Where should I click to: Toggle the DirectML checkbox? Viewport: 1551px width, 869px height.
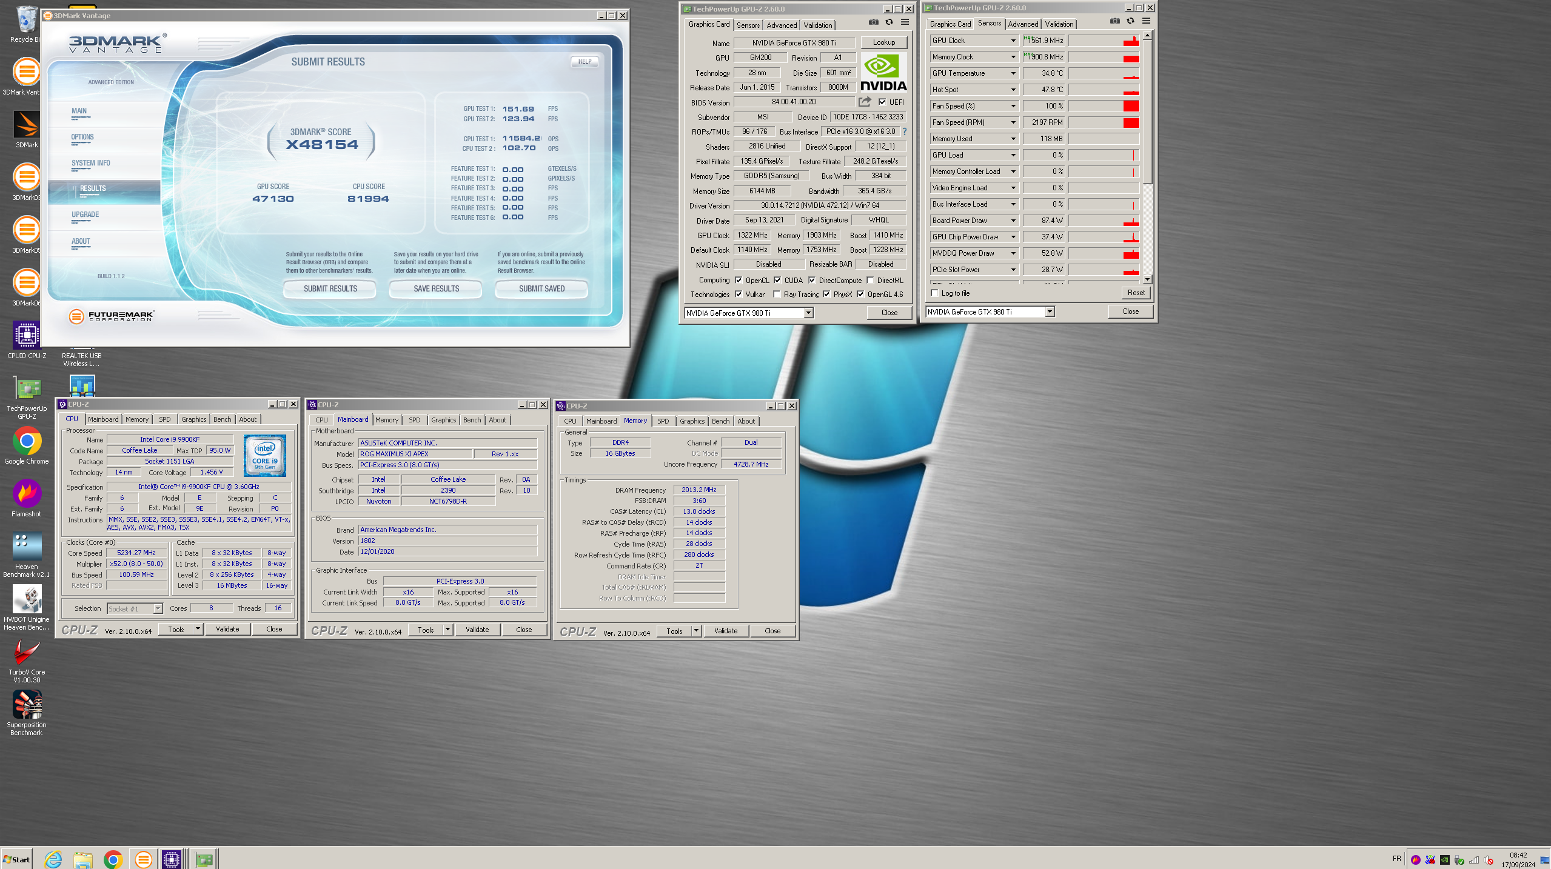point(870,281)
